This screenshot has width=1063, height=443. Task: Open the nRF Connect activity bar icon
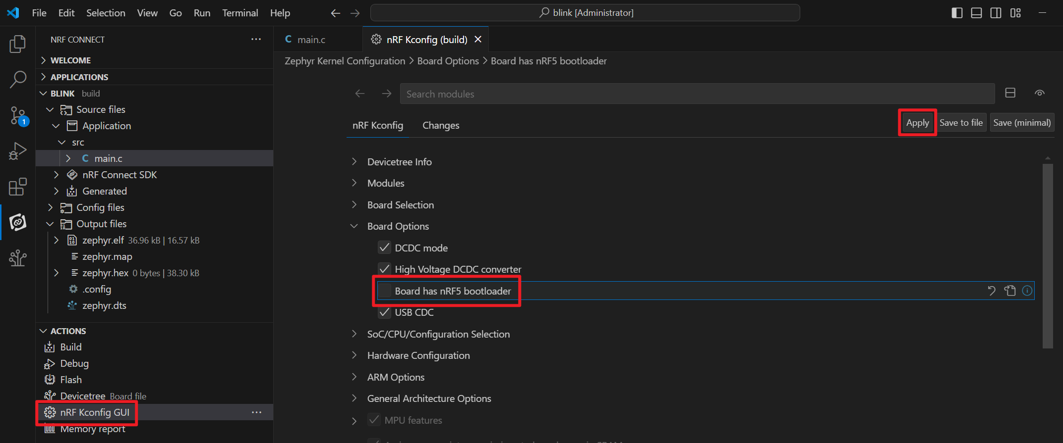click(18, 222)
